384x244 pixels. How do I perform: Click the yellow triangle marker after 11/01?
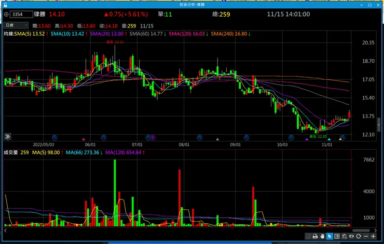tap(340, 139)
